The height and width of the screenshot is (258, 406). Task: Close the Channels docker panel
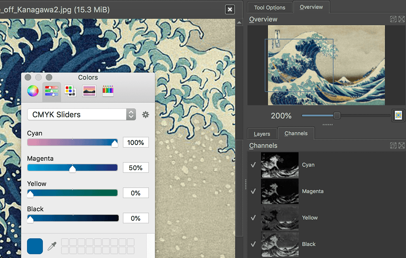pos(402,145)
